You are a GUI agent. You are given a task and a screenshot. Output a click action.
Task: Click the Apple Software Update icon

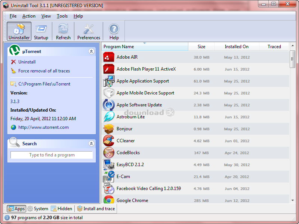tap(109, 105)
